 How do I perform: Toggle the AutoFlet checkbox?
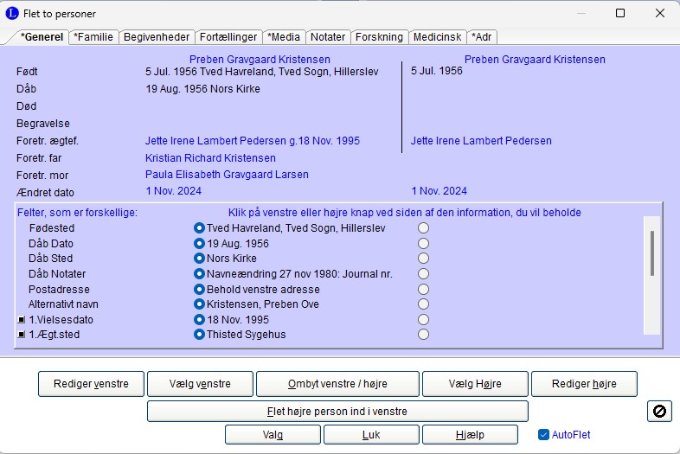[x=543, y=434]
